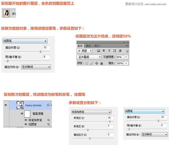Click the fill field showing 100%

pyautogui.click(x=120, y=63)
